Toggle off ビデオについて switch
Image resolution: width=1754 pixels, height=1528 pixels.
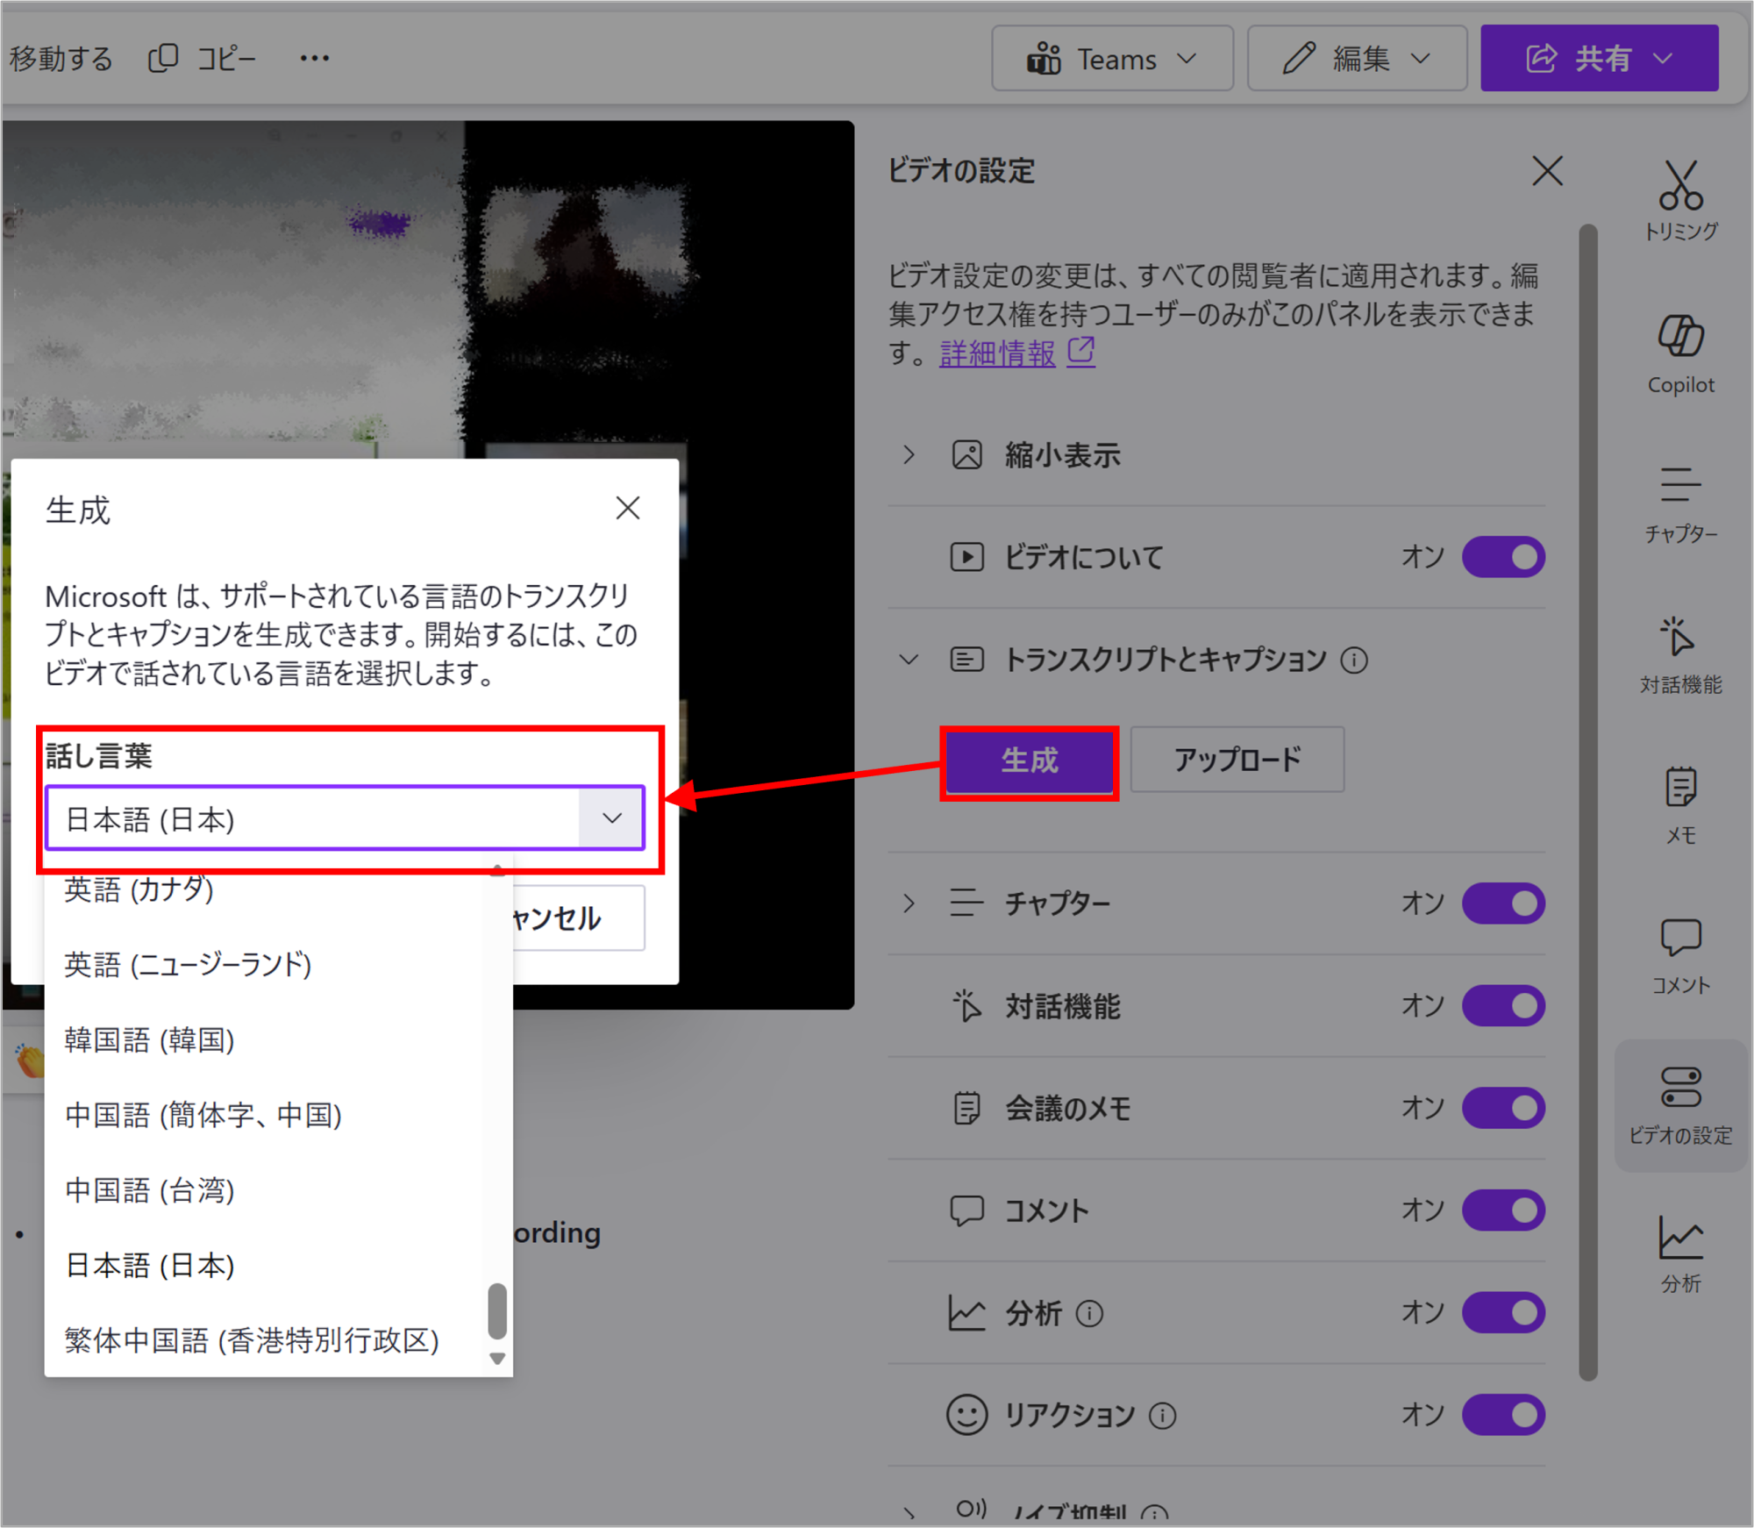click(x=1502, y=557)
